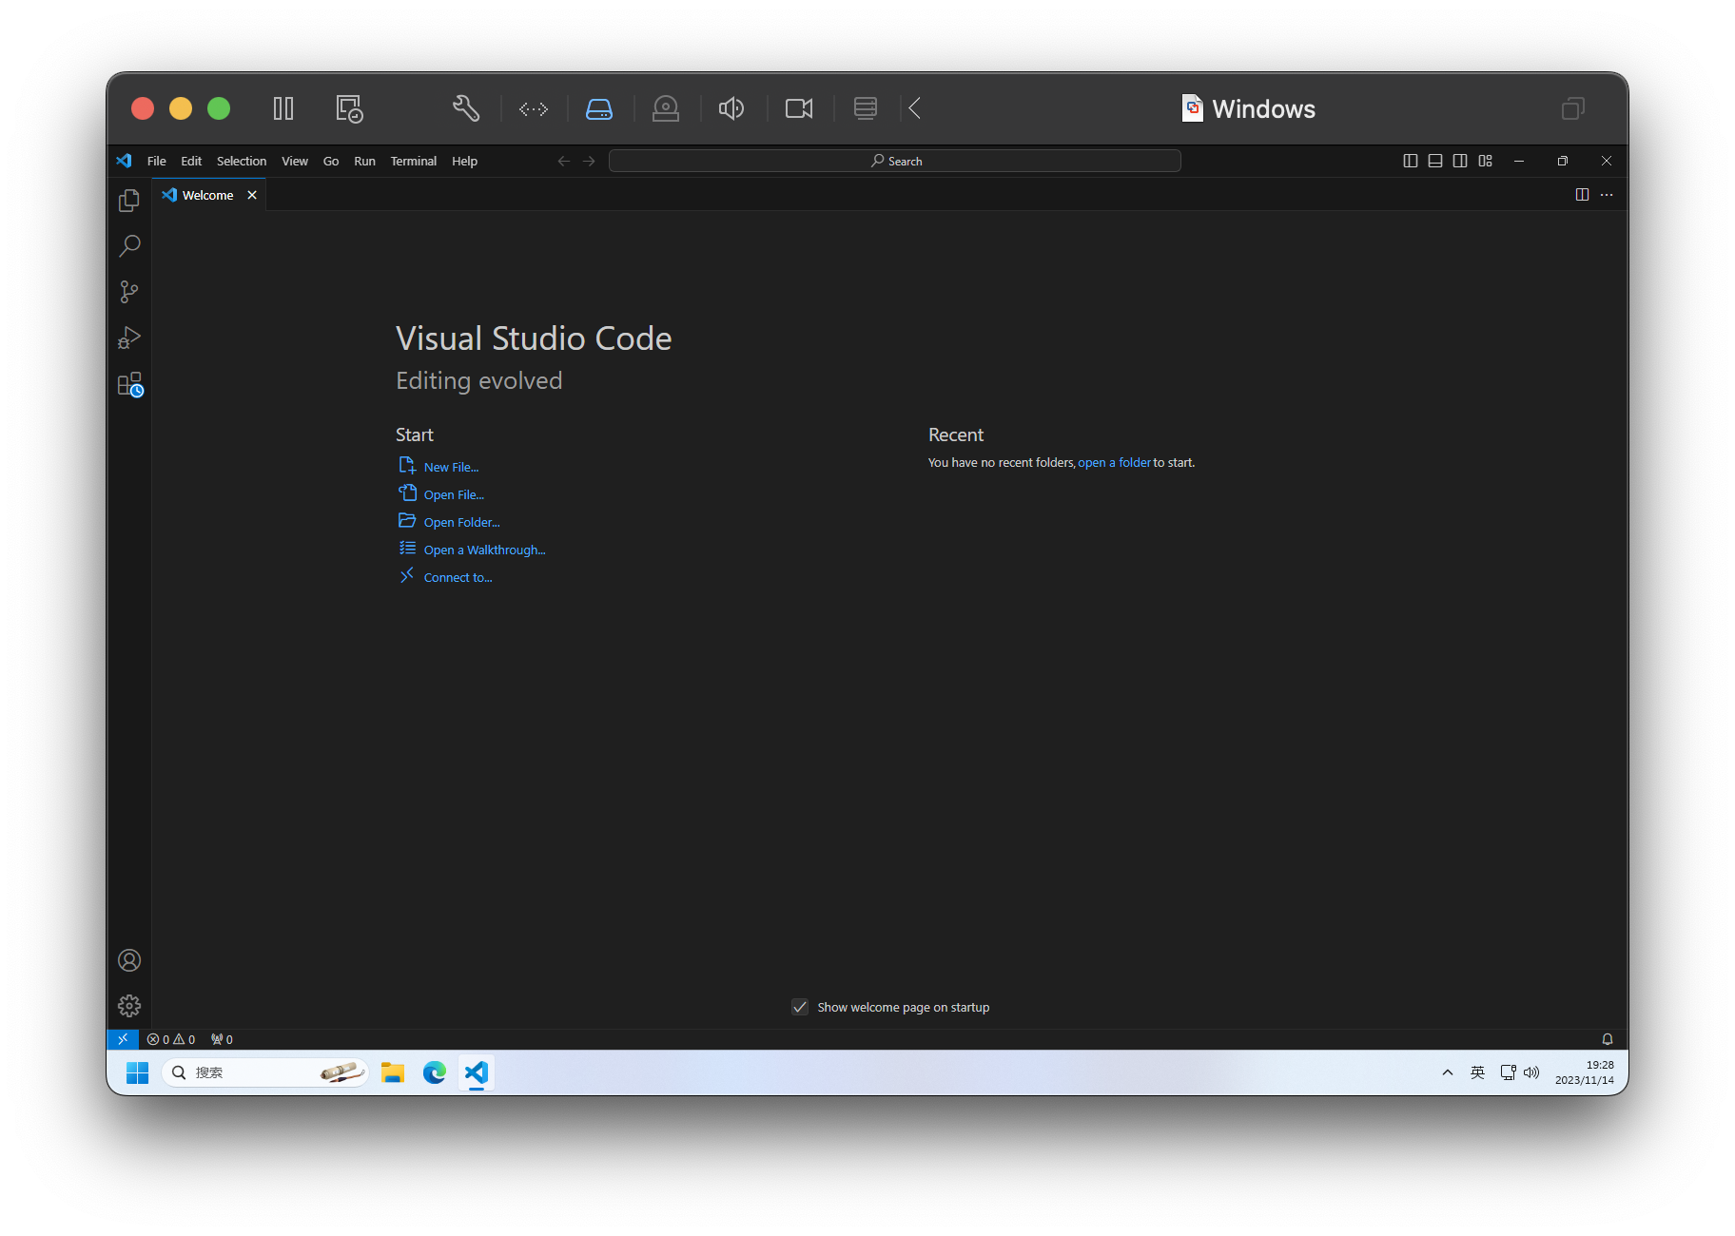The width and height of the screenshot is (1735, 1236).
Task: Click the Open Folder... link
Action: click(461, 522)
